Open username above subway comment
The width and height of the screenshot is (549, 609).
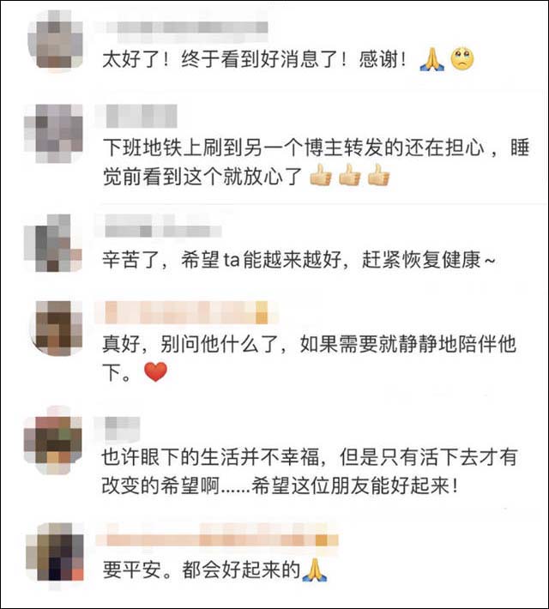coord(136,116)
